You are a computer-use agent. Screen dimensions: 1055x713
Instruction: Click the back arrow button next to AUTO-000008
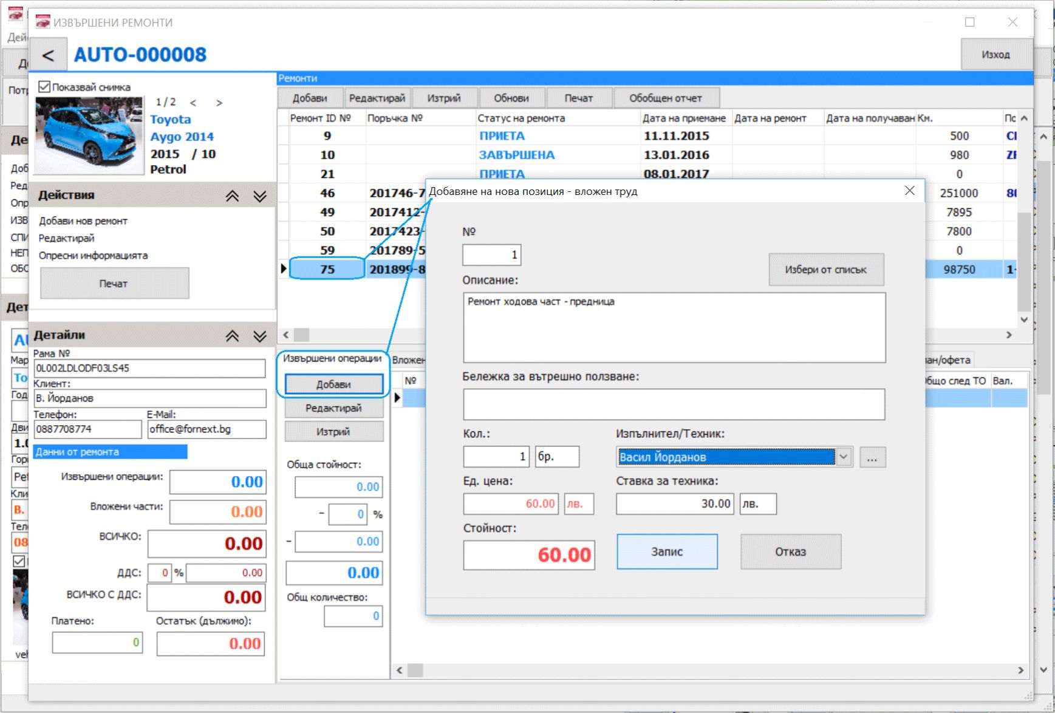click(48, 55)
